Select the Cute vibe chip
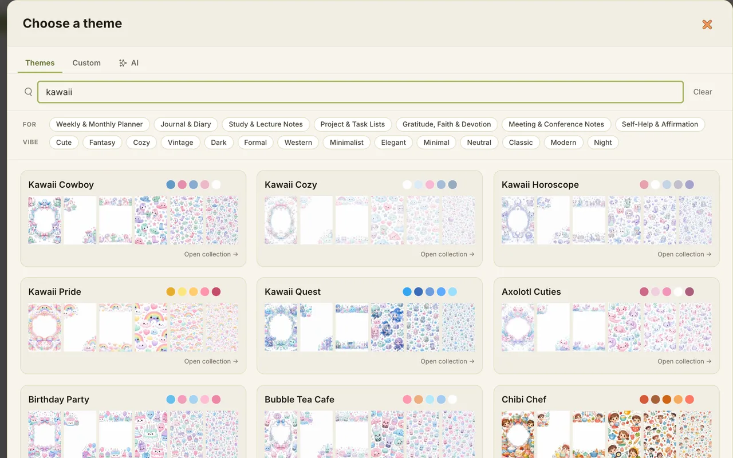Image resolution: width=733 pixels, height=458 pixels. 64,143
